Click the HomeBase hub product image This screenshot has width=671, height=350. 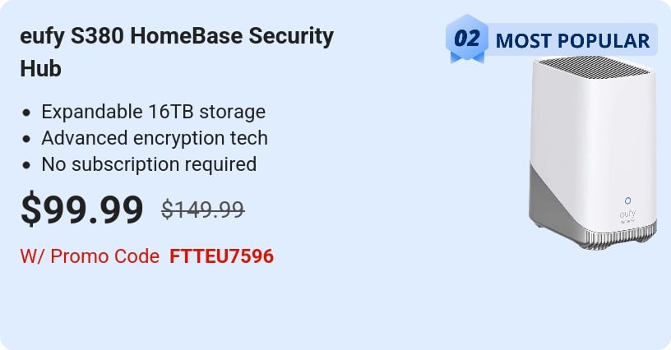pos(593,153)
